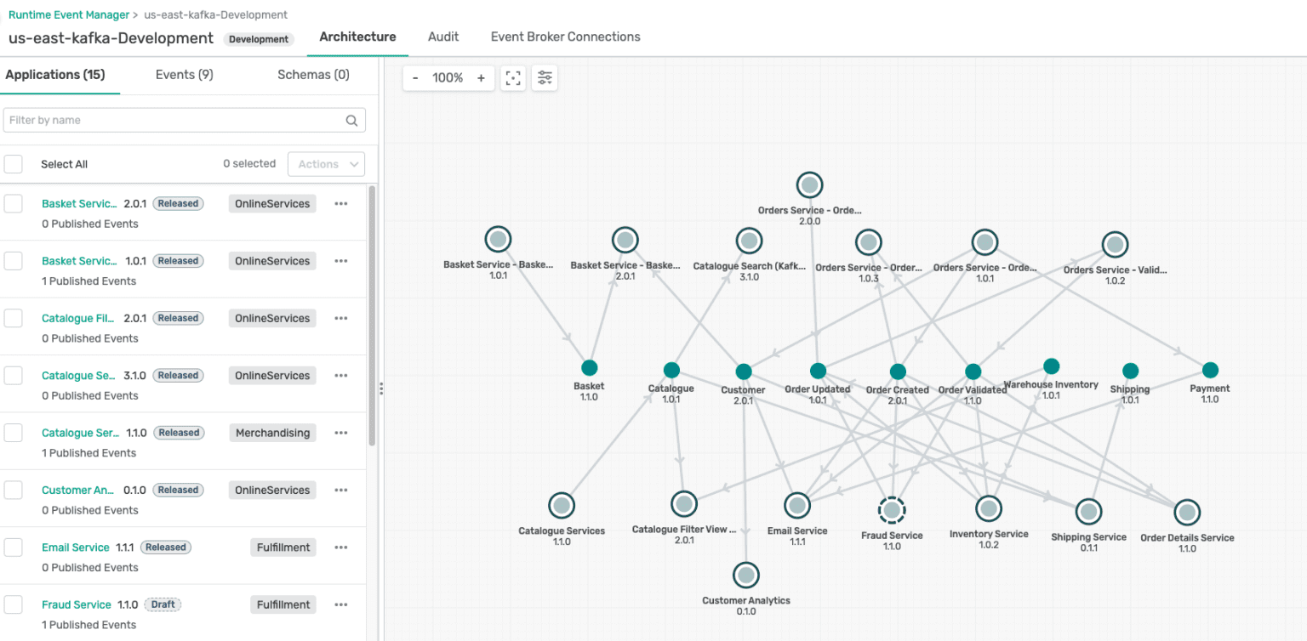Click the Payment event node
1307x641 pixels.
(x=1210, y=370)
